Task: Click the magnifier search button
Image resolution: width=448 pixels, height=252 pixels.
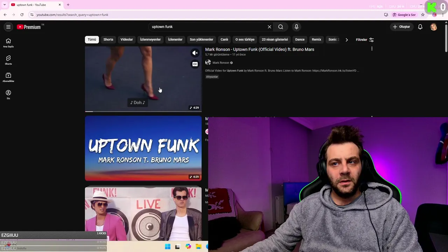Action: coord(281,27)
